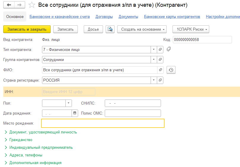Click into the Код field
This screenshot has height=167, width=240.
(202, 40)
